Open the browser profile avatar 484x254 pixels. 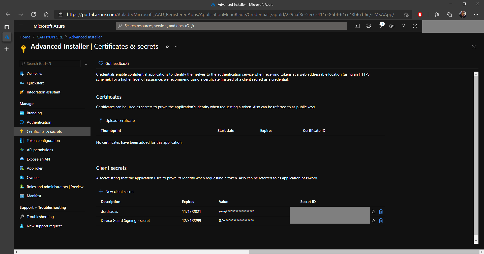463,14
